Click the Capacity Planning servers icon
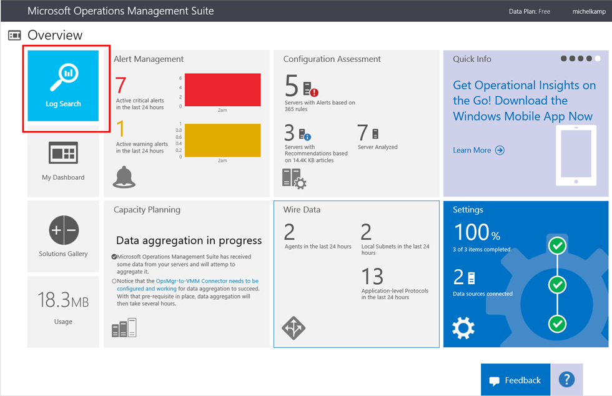This screenshot has width=612, height=396. tap(124, 328)
